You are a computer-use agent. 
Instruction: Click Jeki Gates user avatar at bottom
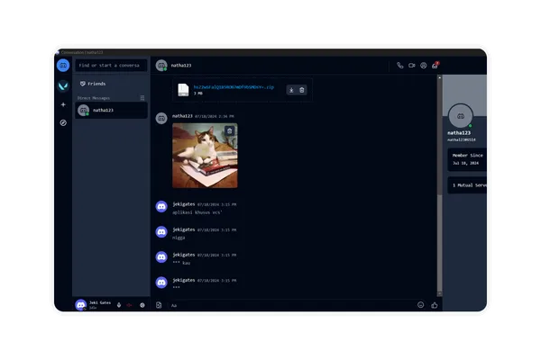point(81,305)
